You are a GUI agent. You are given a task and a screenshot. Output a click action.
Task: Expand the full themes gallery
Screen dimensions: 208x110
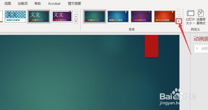pyautogui.click(x=76, y=21)
